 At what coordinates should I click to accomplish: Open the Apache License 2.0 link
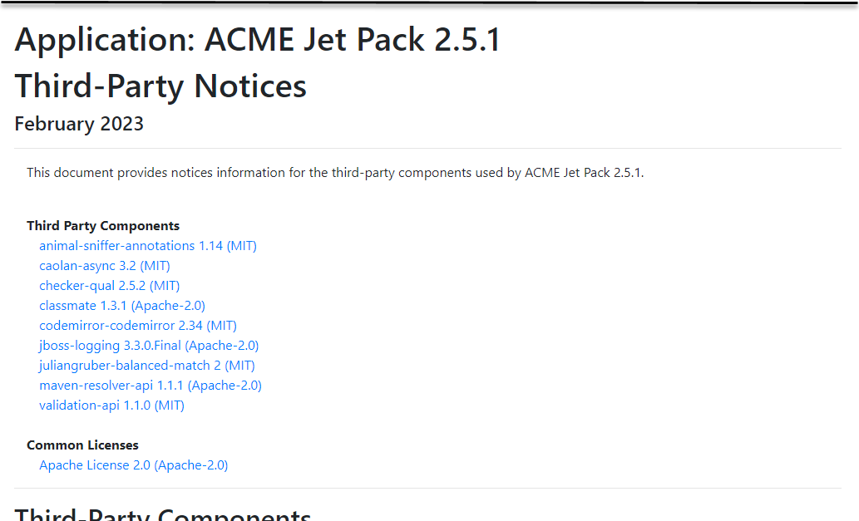pos(133,465)
